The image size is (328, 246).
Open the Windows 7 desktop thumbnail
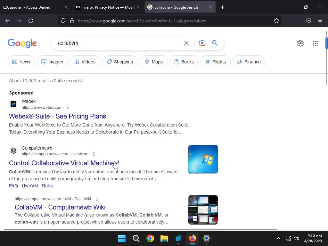[x=203, y=160]
